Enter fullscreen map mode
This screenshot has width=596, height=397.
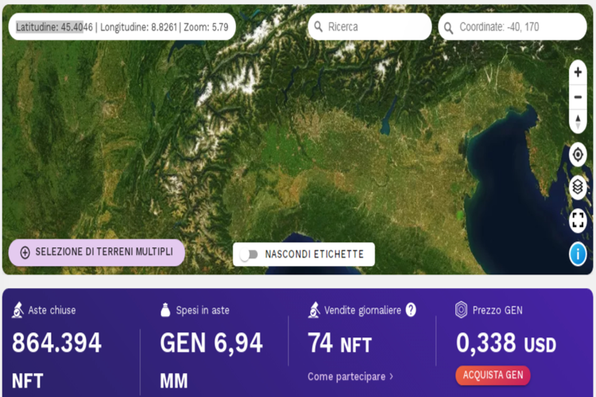point(578,220)
